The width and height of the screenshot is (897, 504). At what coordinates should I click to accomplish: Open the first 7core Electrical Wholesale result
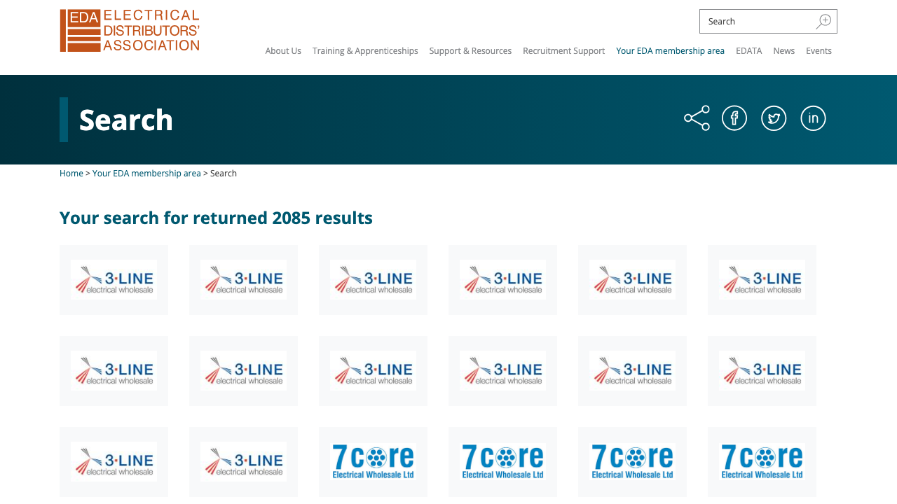[373, 461]
